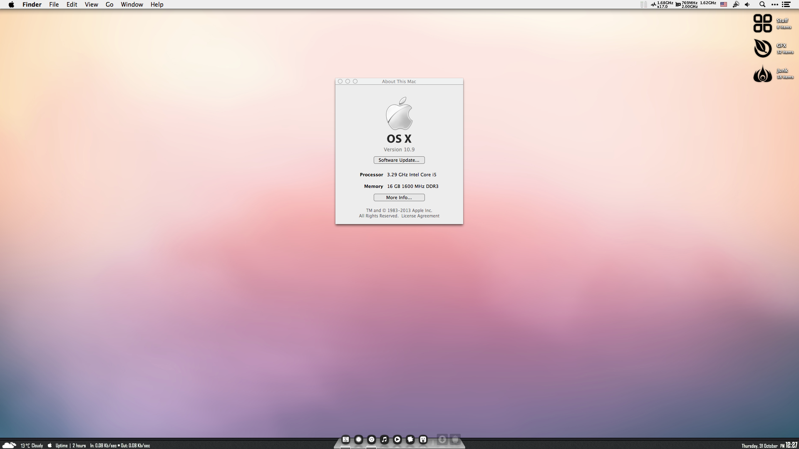Open the Junk desktop folder

coord(763,74)
